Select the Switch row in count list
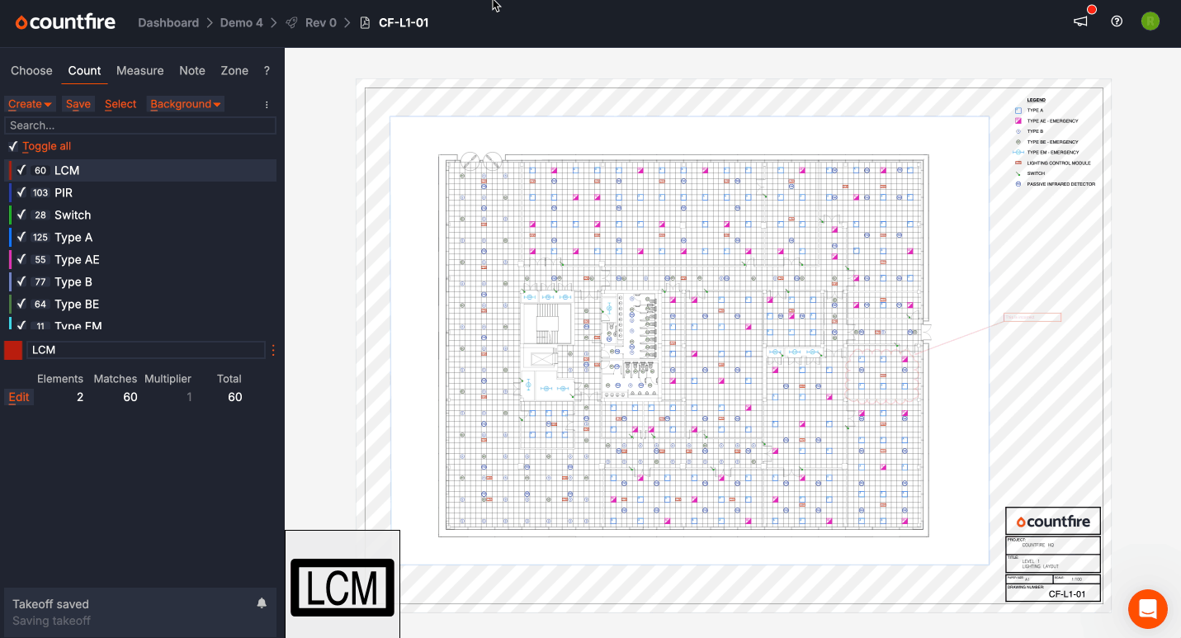 tap(140, 215)
